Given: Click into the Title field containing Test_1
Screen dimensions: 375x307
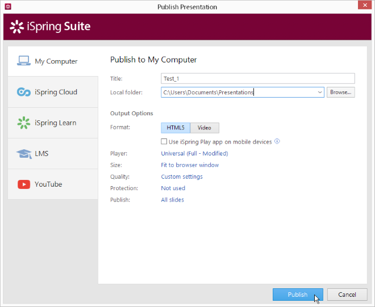Looking at the screenshot, I should click(258, 78).
